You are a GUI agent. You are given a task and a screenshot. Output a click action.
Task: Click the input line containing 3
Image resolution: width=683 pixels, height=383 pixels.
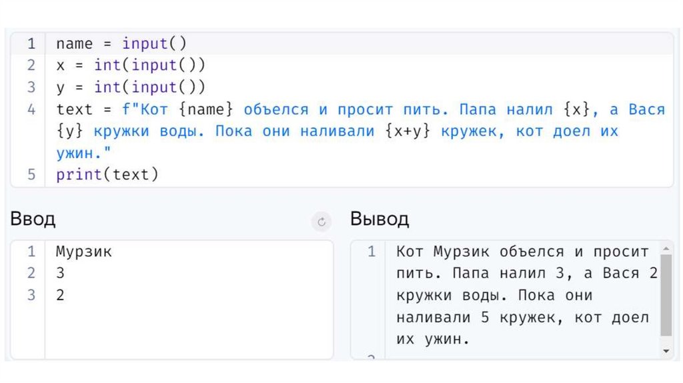click(x=61, y=274)
